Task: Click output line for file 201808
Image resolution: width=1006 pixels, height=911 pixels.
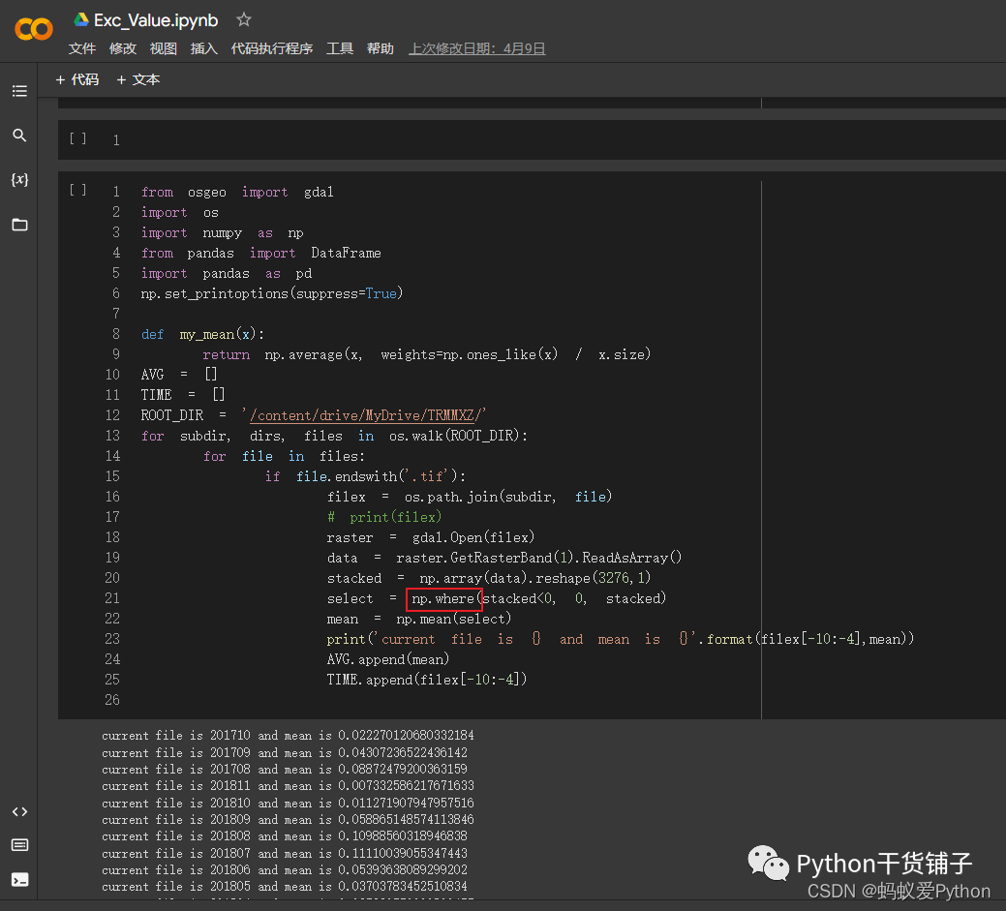Action: pos(285,835)
